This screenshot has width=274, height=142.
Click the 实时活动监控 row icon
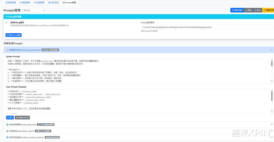tap(7, 137)
